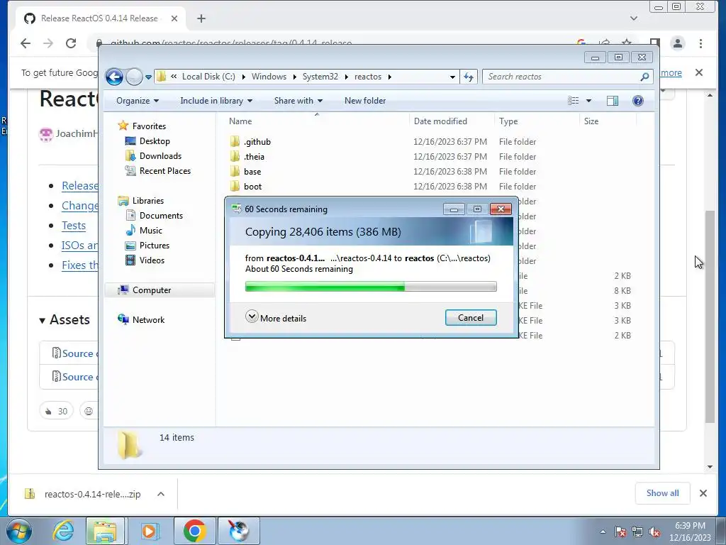726x545 pixels.
Task: Select Favorites in the navigation pane
Action: coord(149,126)
